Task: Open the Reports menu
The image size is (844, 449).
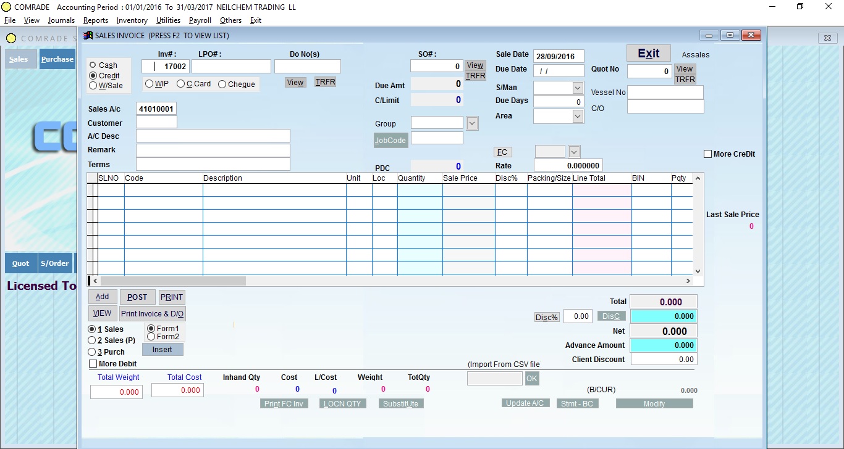Action: (96, 20)
